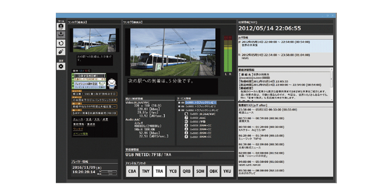Select the present program 22:00–22:54 entry
392x196 pixels.
[284, 45]
